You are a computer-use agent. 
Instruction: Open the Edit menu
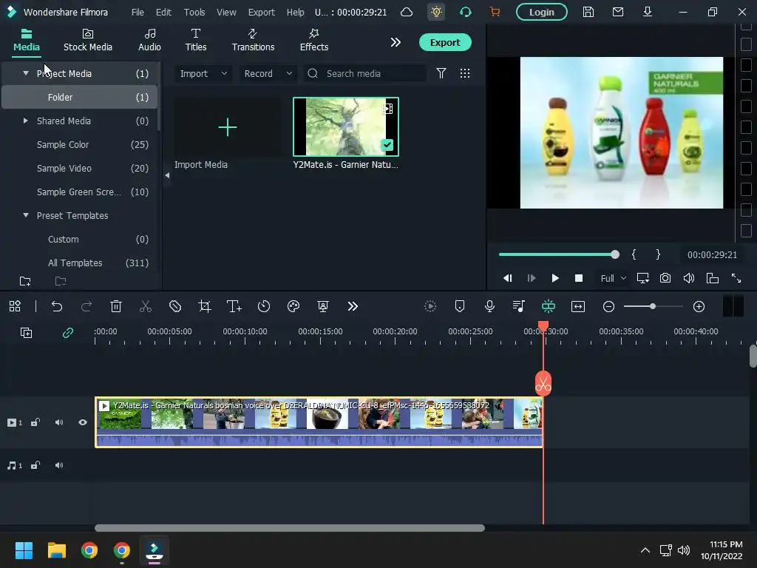[163, 12]
